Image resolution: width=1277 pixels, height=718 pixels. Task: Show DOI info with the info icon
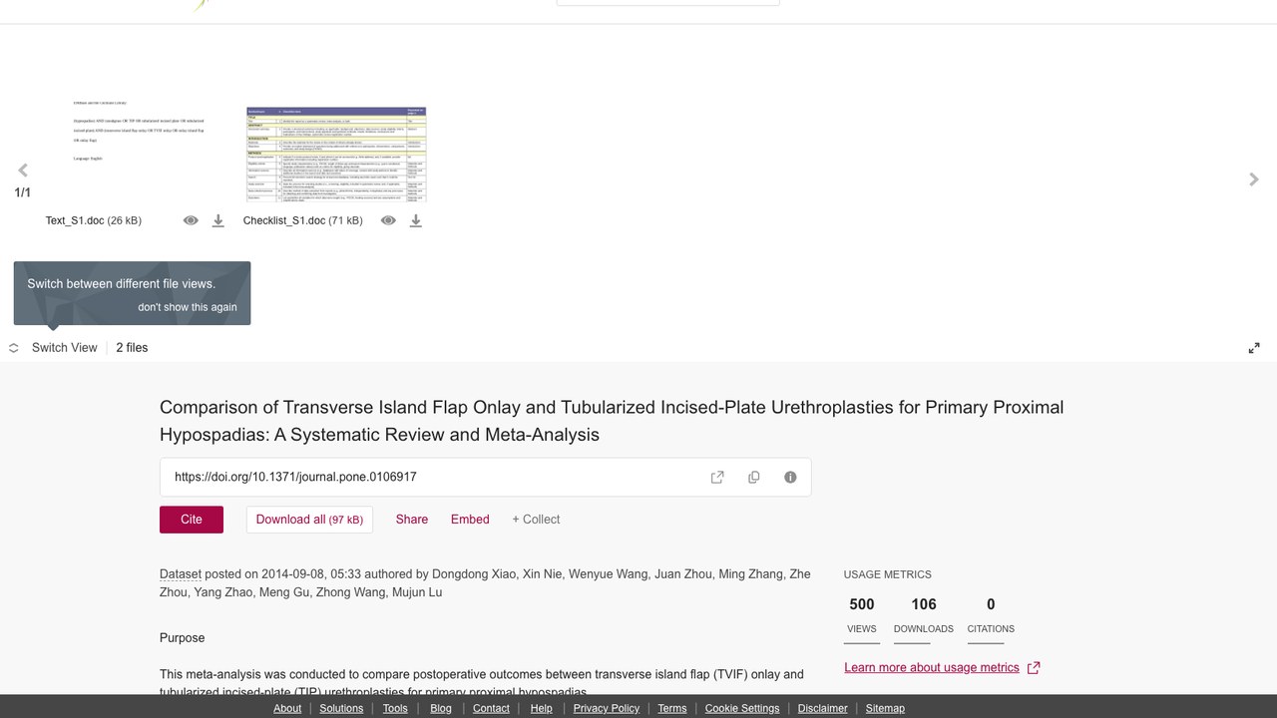pyautogui.click(x=790, y=477)
